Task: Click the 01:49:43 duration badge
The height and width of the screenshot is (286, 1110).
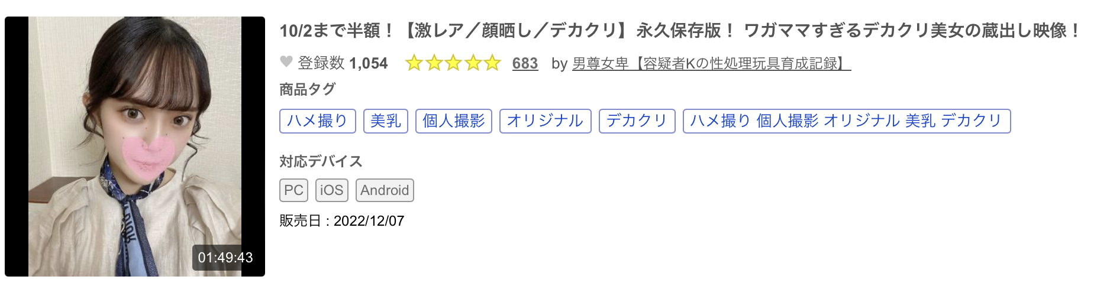Action: [225, 258]
